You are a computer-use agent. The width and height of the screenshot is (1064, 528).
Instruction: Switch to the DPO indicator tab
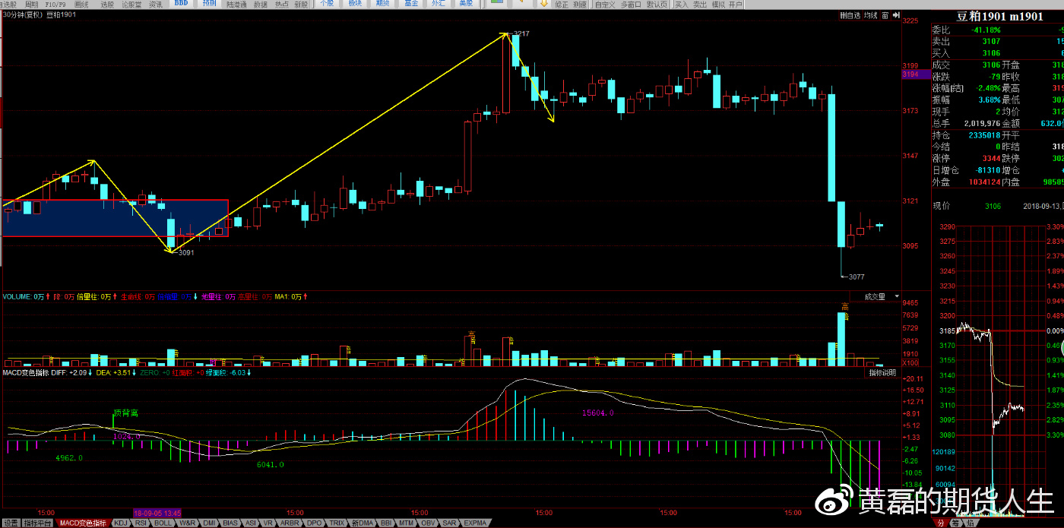(315, 523)
